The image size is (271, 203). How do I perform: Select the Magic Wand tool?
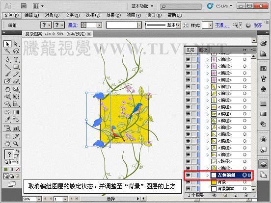click(7, 51)
